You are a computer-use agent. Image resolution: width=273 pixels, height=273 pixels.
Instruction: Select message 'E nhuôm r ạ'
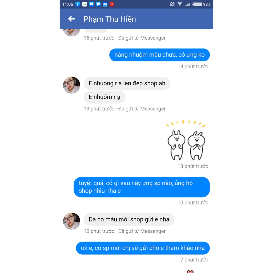tap(105, 97)
